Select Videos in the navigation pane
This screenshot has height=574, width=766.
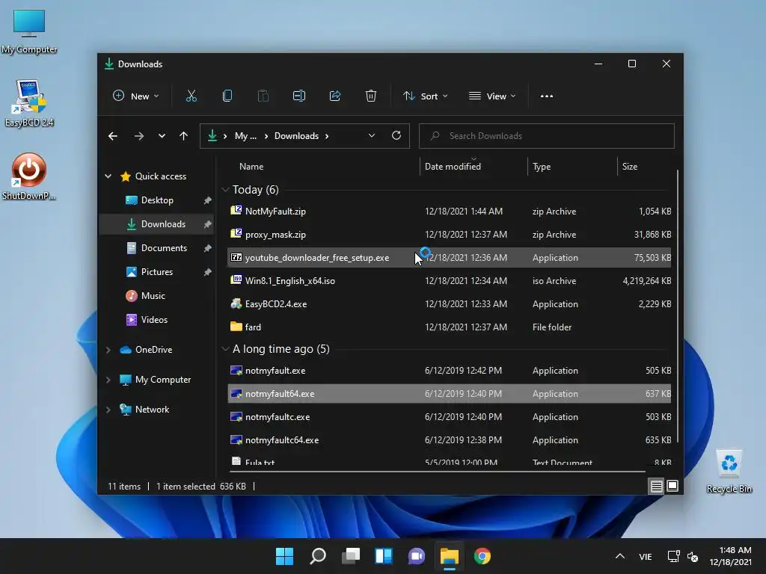[x=156, y=320]
